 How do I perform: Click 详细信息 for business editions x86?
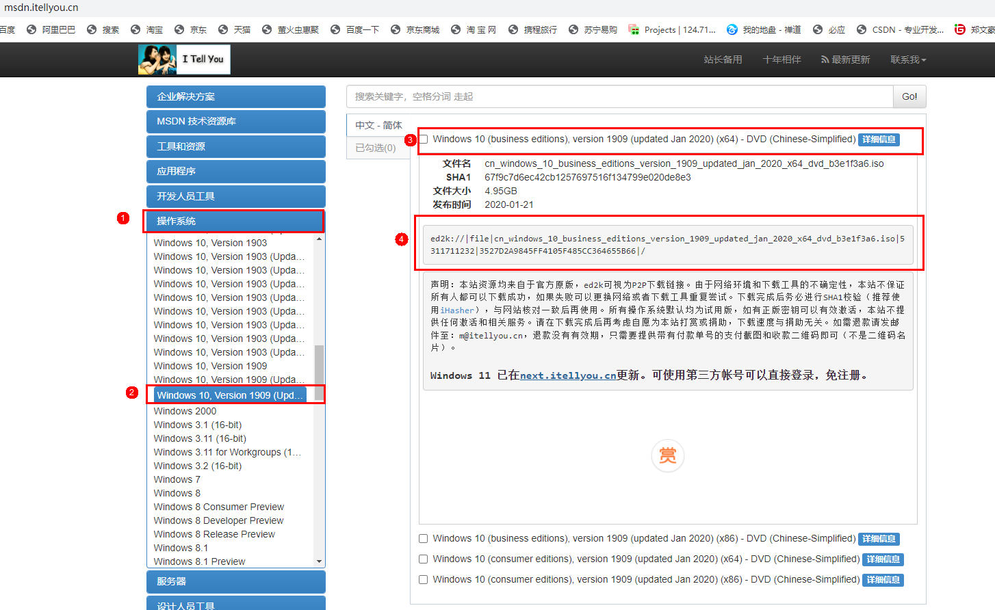click(879, 539)
